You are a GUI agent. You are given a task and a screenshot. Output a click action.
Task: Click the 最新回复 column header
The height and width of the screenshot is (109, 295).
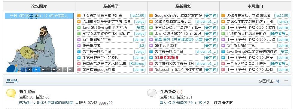click(x=183, y=6)
